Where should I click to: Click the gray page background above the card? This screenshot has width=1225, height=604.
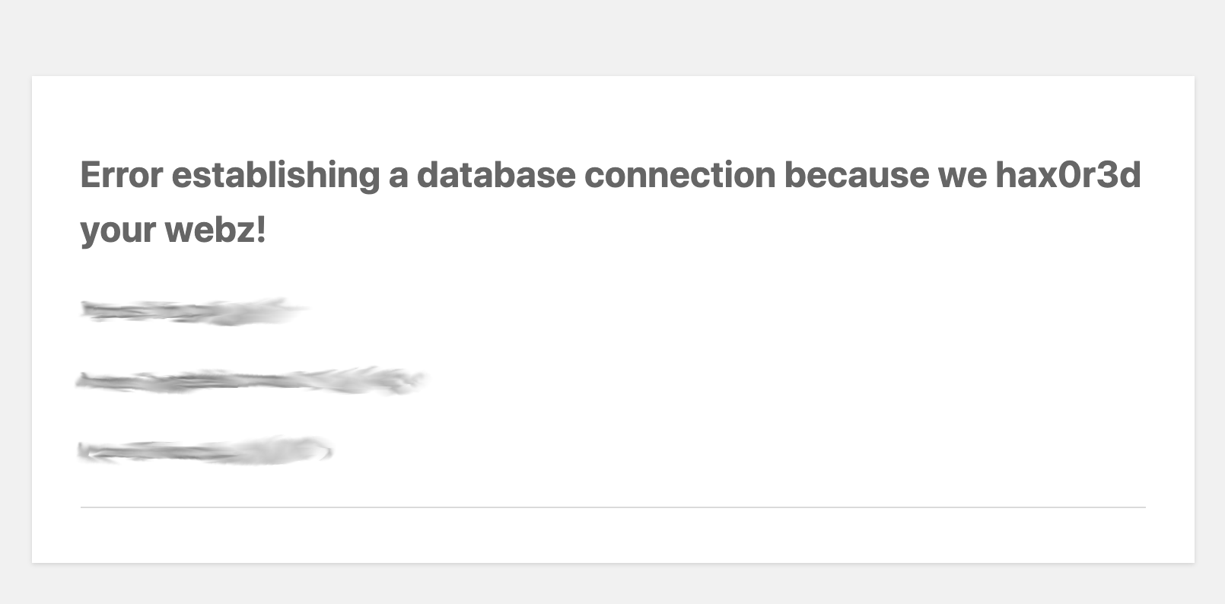[x=612, y=38]
